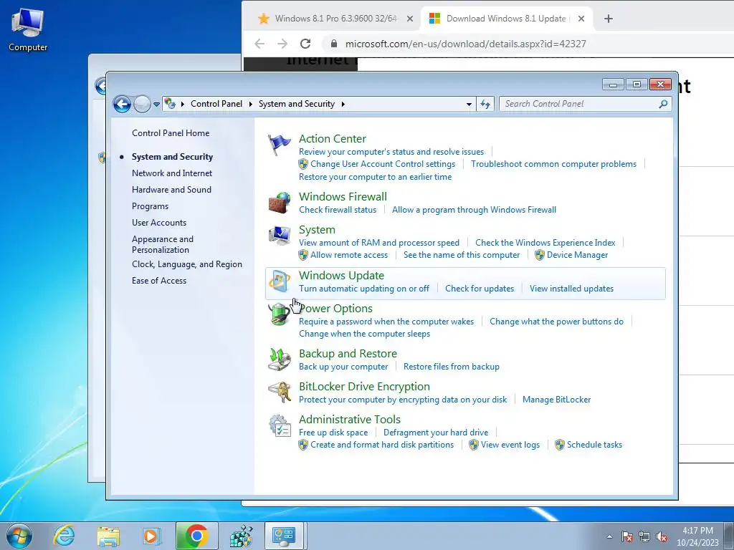This screenshot has height=550, width=734.
Task: Close the Windows 8.1 Pro tab
Action: [x=409, y=19]
